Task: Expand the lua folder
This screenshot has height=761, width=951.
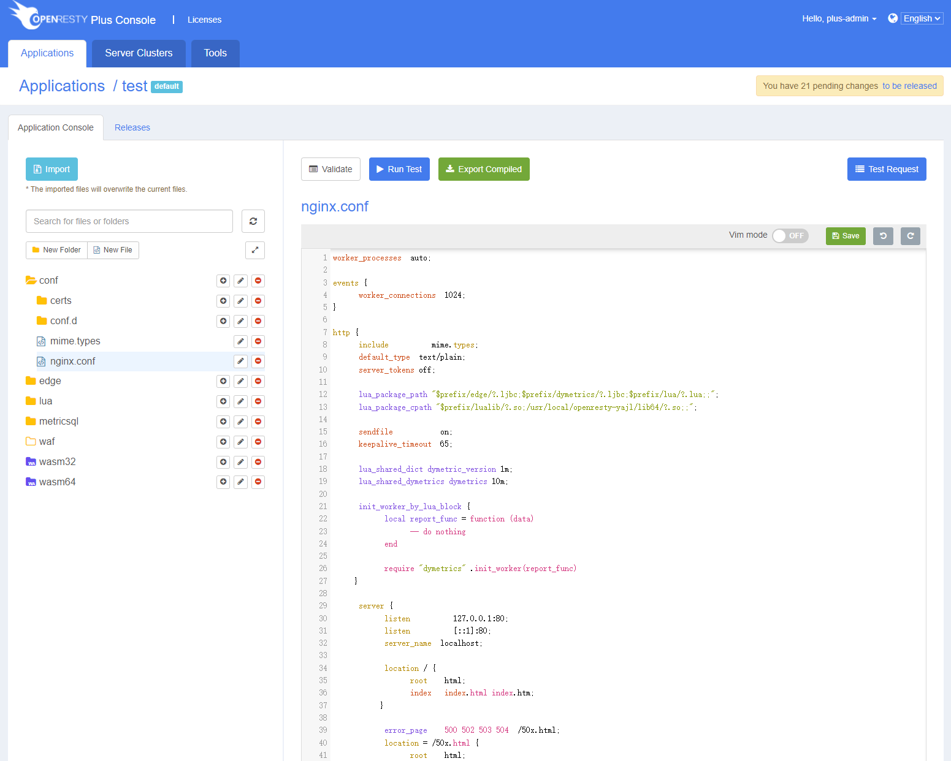Action: (31, 401)
